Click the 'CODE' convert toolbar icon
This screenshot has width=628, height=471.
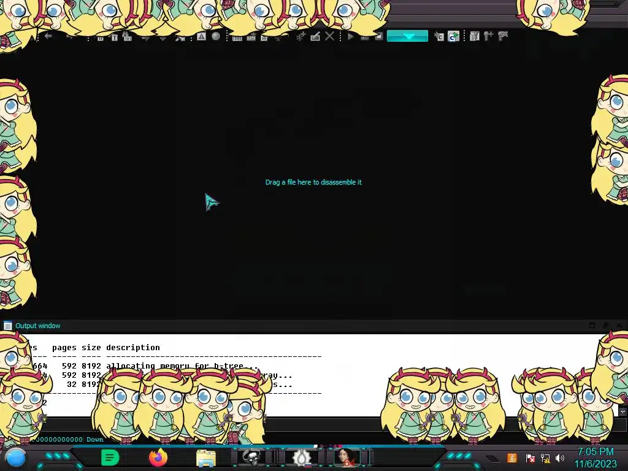[237, 37]
